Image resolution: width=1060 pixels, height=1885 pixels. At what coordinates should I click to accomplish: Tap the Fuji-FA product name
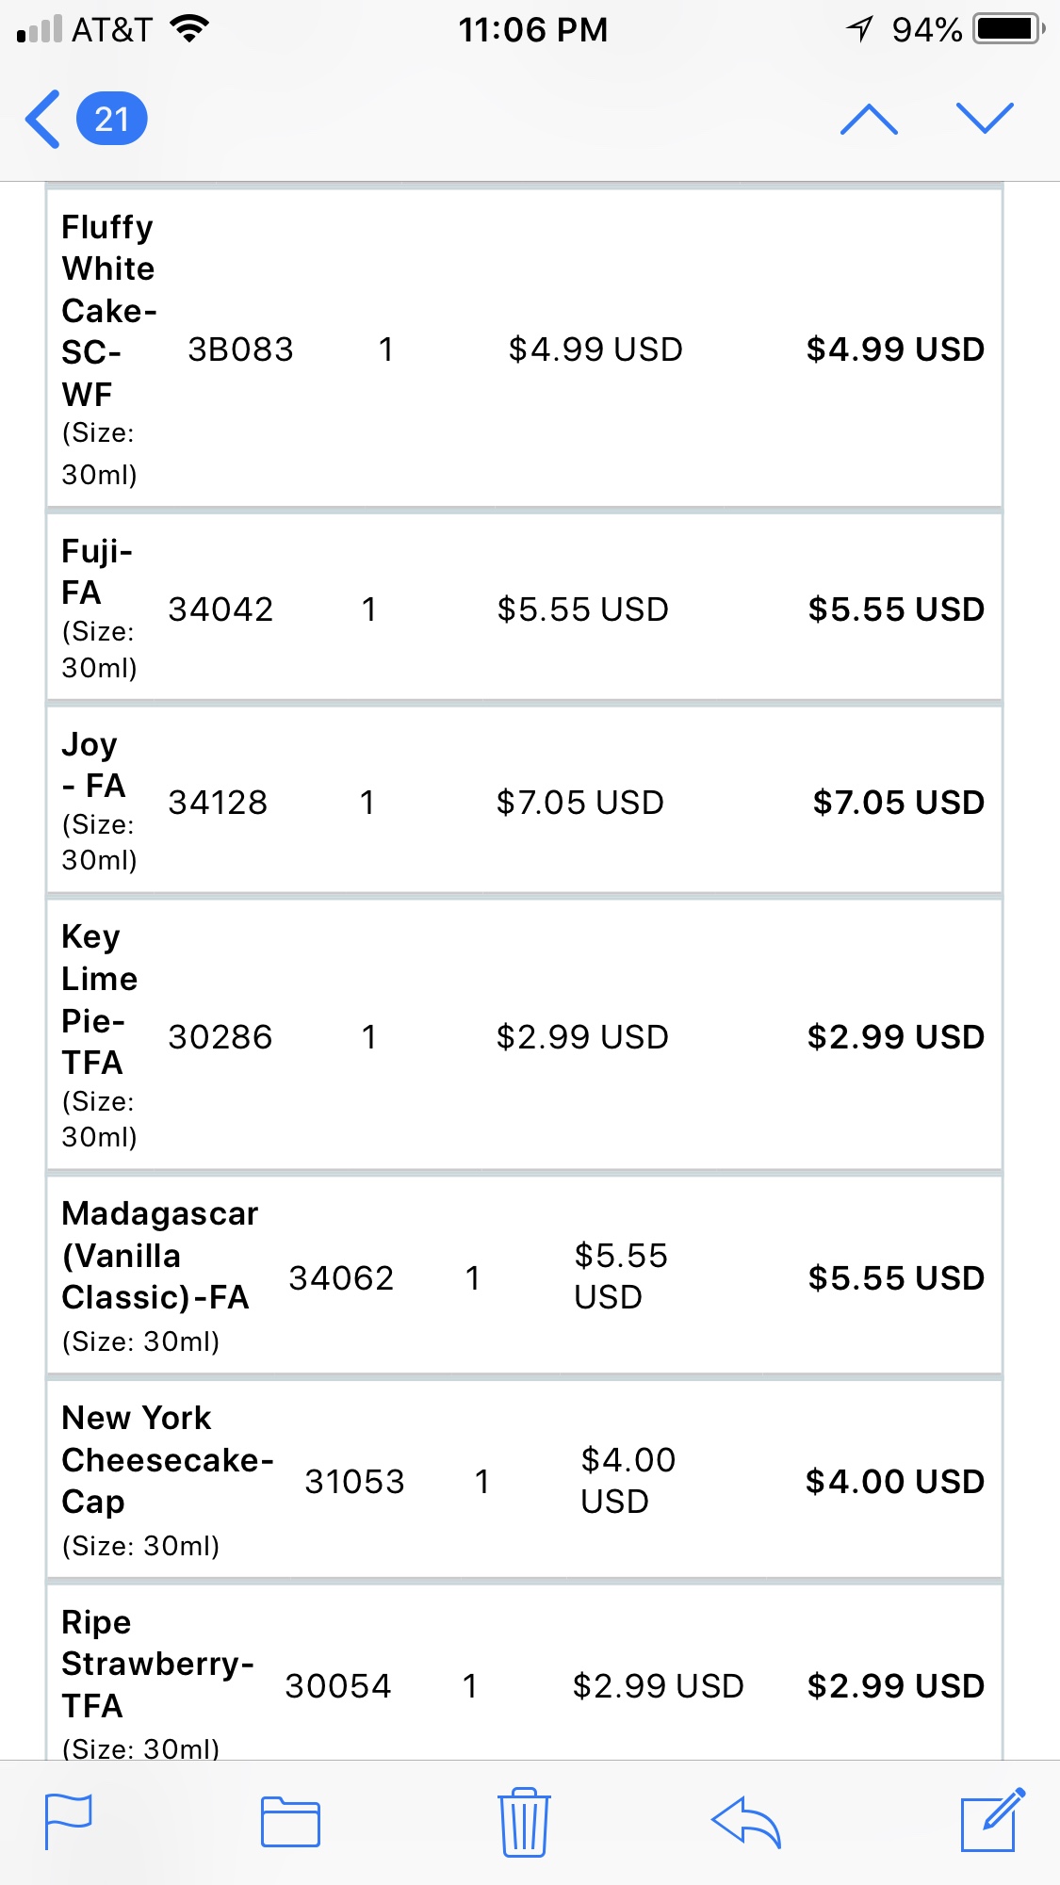pyautogui.click(x=96, y=572)
